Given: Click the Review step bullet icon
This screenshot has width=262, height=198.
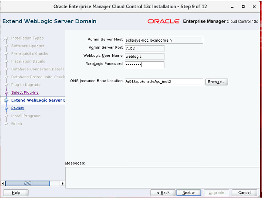Looking at the screenshot, I should point(6,109).
